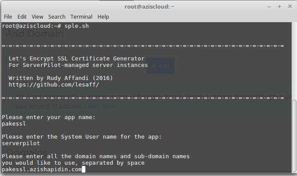Open the Terminal menu
Image resolution: width=297 pixels, height=176 pixels.
click(81, 17)
